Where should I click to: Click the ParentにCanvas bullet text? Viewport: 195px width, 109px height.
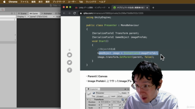[x=97, y=76]
